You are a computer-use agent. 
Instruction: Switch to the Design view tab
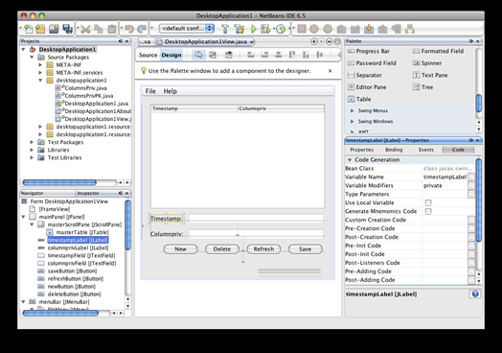point(171,55)
